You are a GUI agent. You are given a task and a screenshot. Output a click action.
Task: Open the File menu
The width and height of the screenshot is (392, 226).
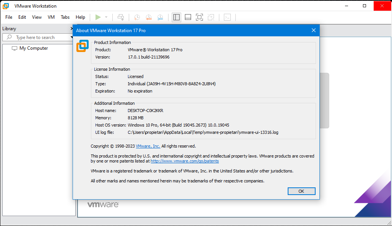coord(9,17)
